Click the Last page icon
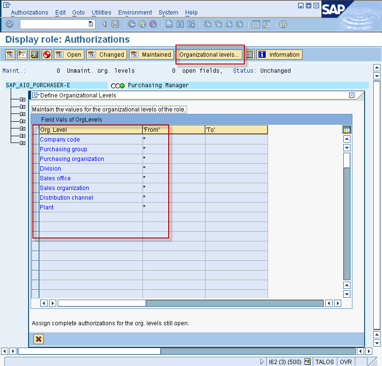This screenshot has width=382, height=366. [x=239, y=24]
